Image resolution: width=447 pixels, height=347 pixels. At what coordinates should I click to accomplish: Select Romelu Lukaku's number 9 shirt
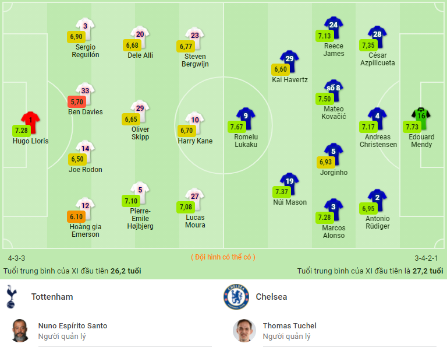point(246,118)
